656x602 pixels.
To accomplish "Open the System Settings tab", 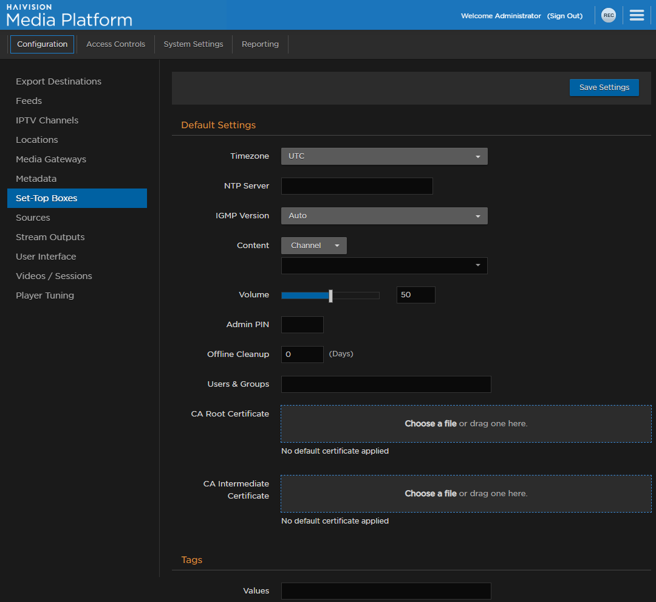I will point(193,44).
